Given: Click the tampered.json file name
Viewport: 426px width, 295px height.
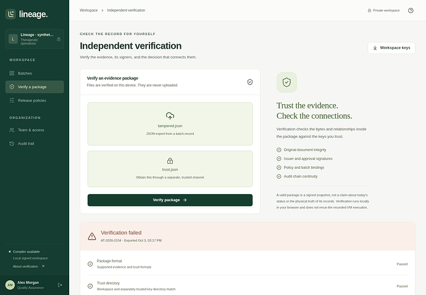Looking at the screenshot, I should point(170,126).
